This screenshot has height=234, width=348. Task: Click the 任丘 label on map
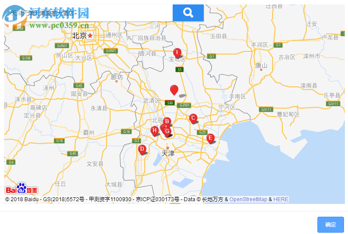[x=60, y=183]
